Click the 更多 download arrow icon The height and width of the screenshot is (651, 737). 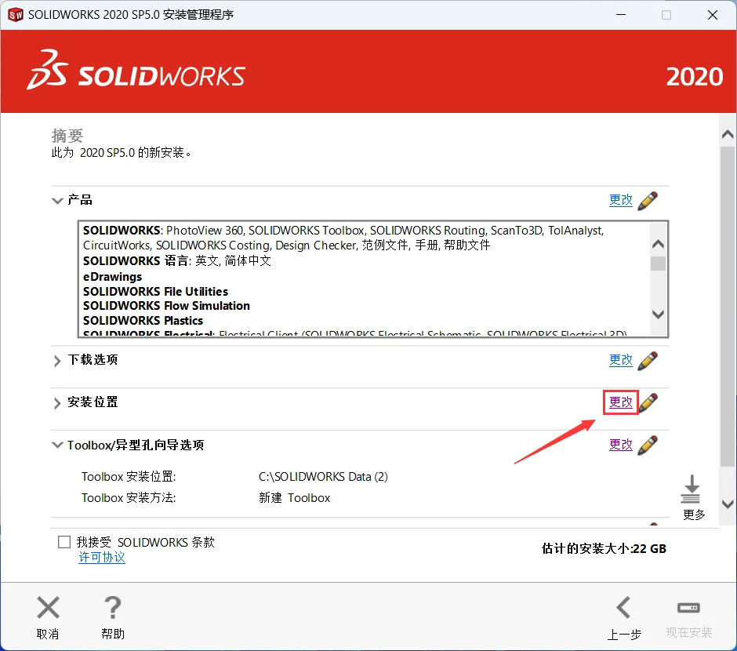[691, 489]
